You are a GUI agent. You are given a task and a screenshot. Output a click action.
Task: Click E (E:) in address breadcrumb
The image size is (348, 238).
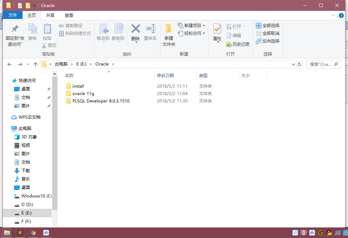[x=81, y=64]
